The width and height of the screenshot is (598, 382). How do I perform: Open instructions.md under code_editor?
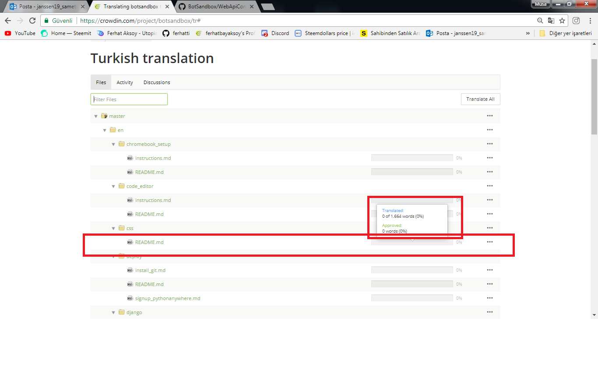pos(153,200)
